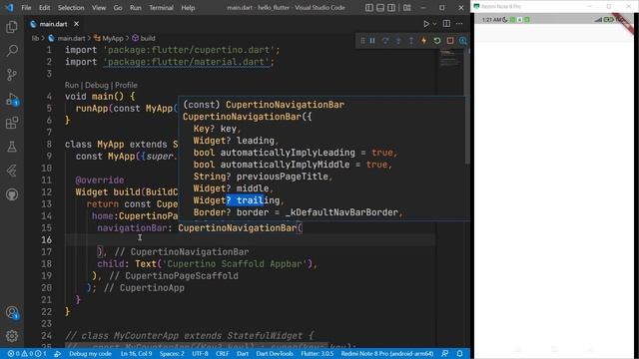
Task: Open the errors and warnings status item
Action: (27, 354)
